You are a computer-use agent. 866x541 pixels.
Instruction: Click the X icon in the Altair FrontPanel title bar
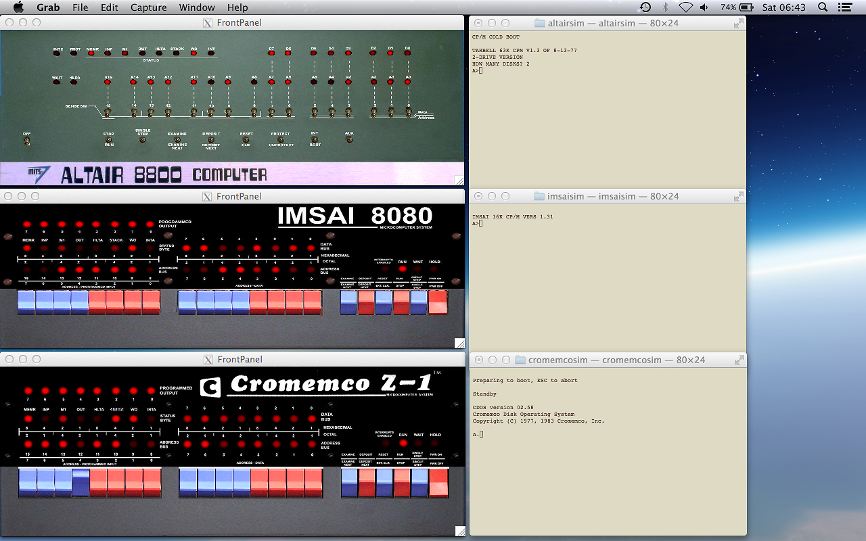[206, 22]
